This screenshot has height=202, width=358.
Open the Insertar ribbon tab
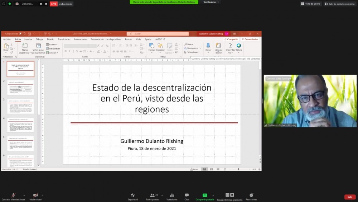(x=28, y=39)
